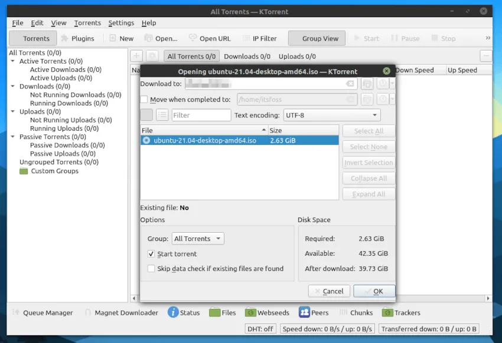Click the Cancel button
Screen dimensions: 502x343
click(328, 291)
